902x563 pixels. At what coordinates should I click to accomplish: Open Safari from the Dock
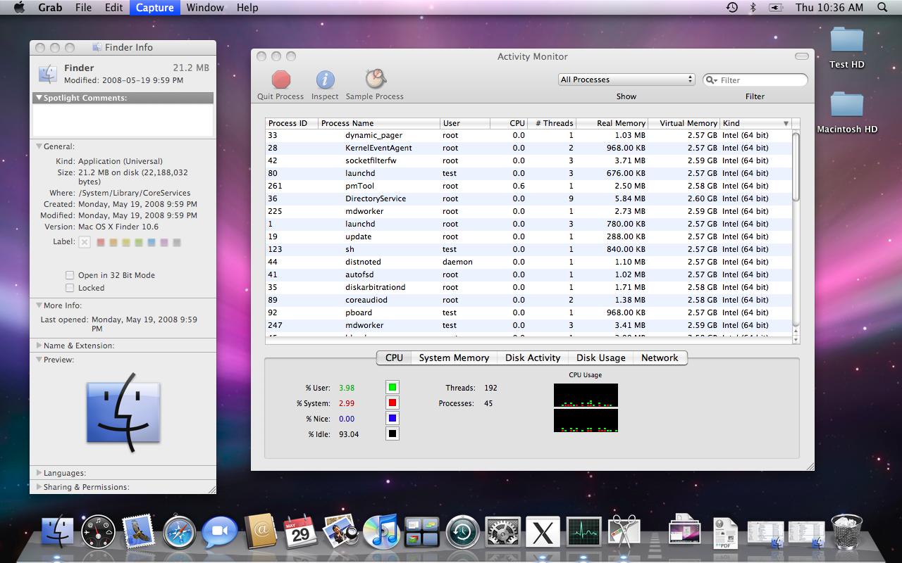coord(180,532)
